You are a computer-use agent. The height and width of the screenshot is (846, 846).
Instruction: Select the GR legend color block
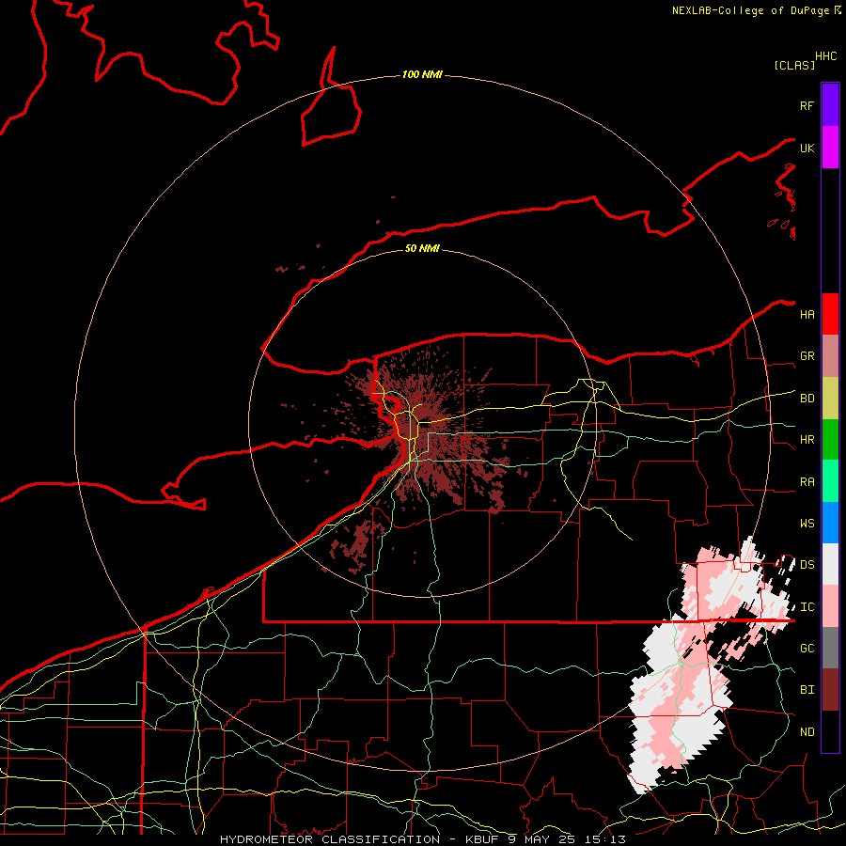830,355
